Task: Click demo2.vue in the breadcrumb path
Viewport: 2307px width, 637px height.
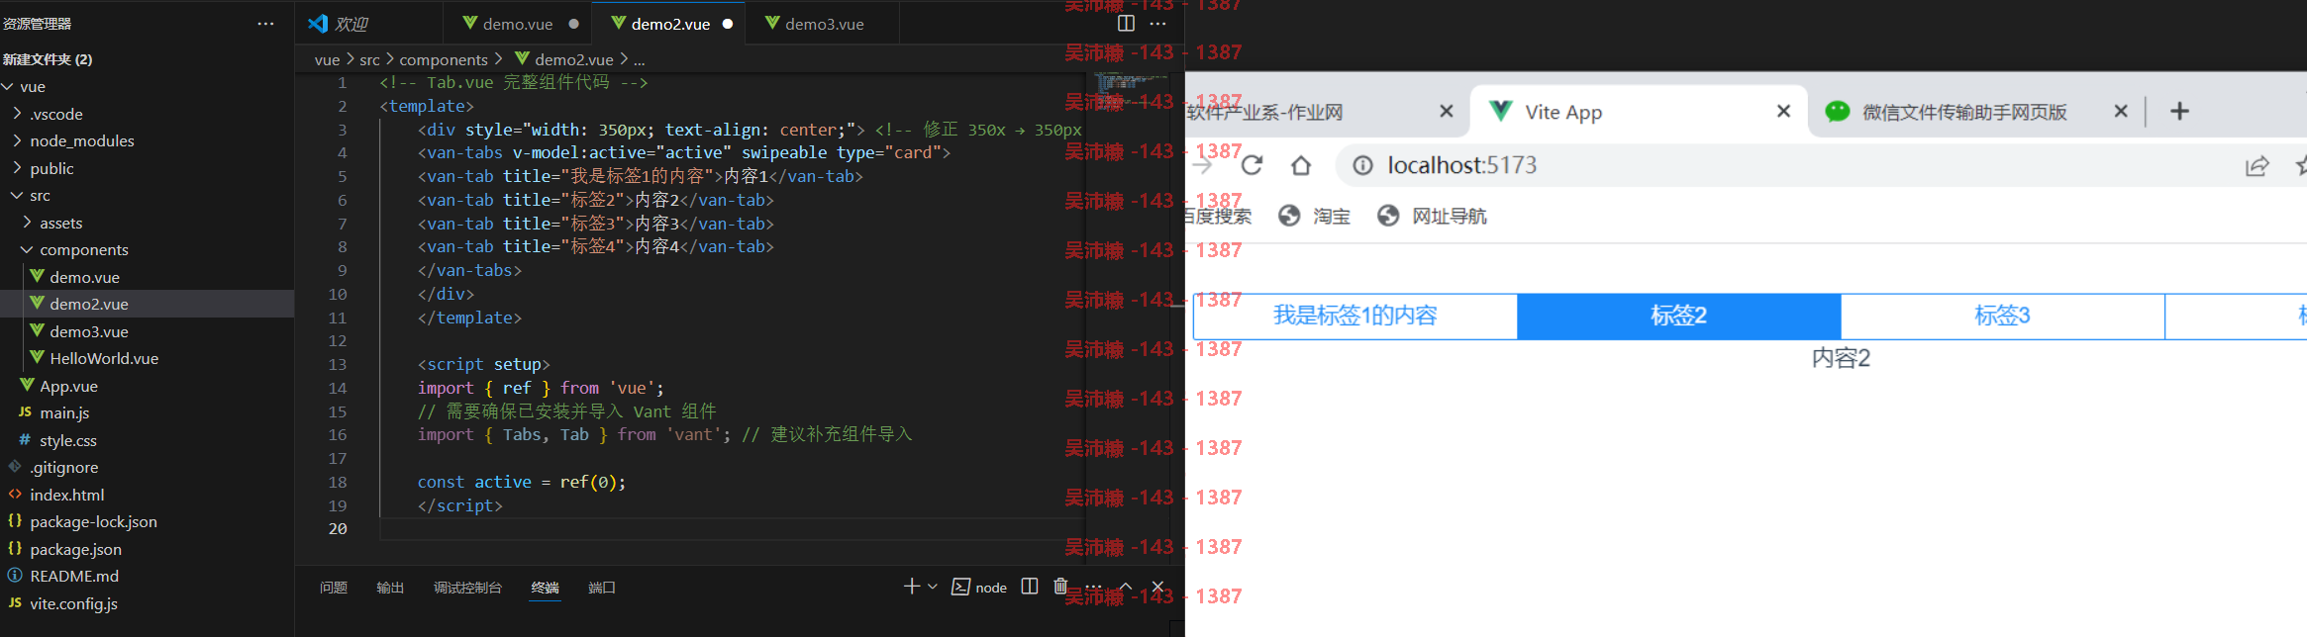Action: coord(574,59)
